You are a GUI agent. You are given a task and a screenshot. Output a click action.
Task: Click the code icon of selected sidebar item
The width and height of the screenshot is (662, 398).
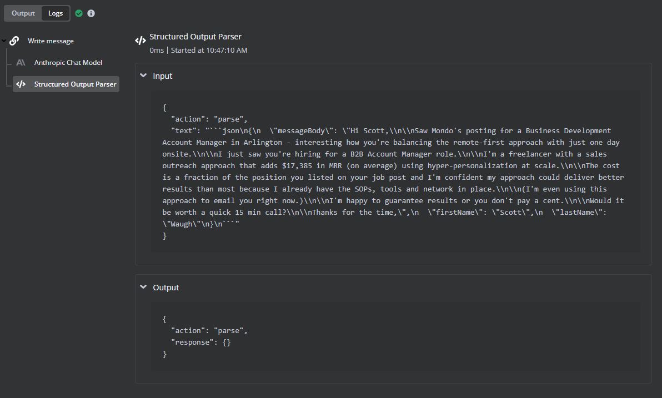pos(21,84)
